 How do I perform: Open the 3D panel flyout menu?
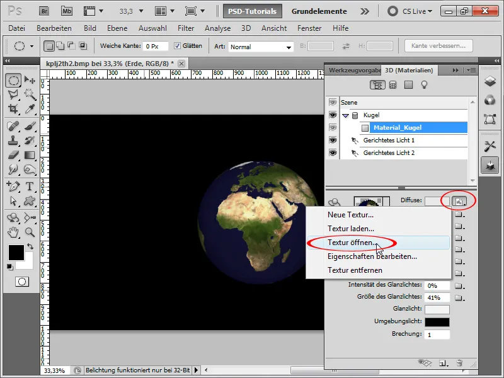pyautogui.click(x=471, y=70)
